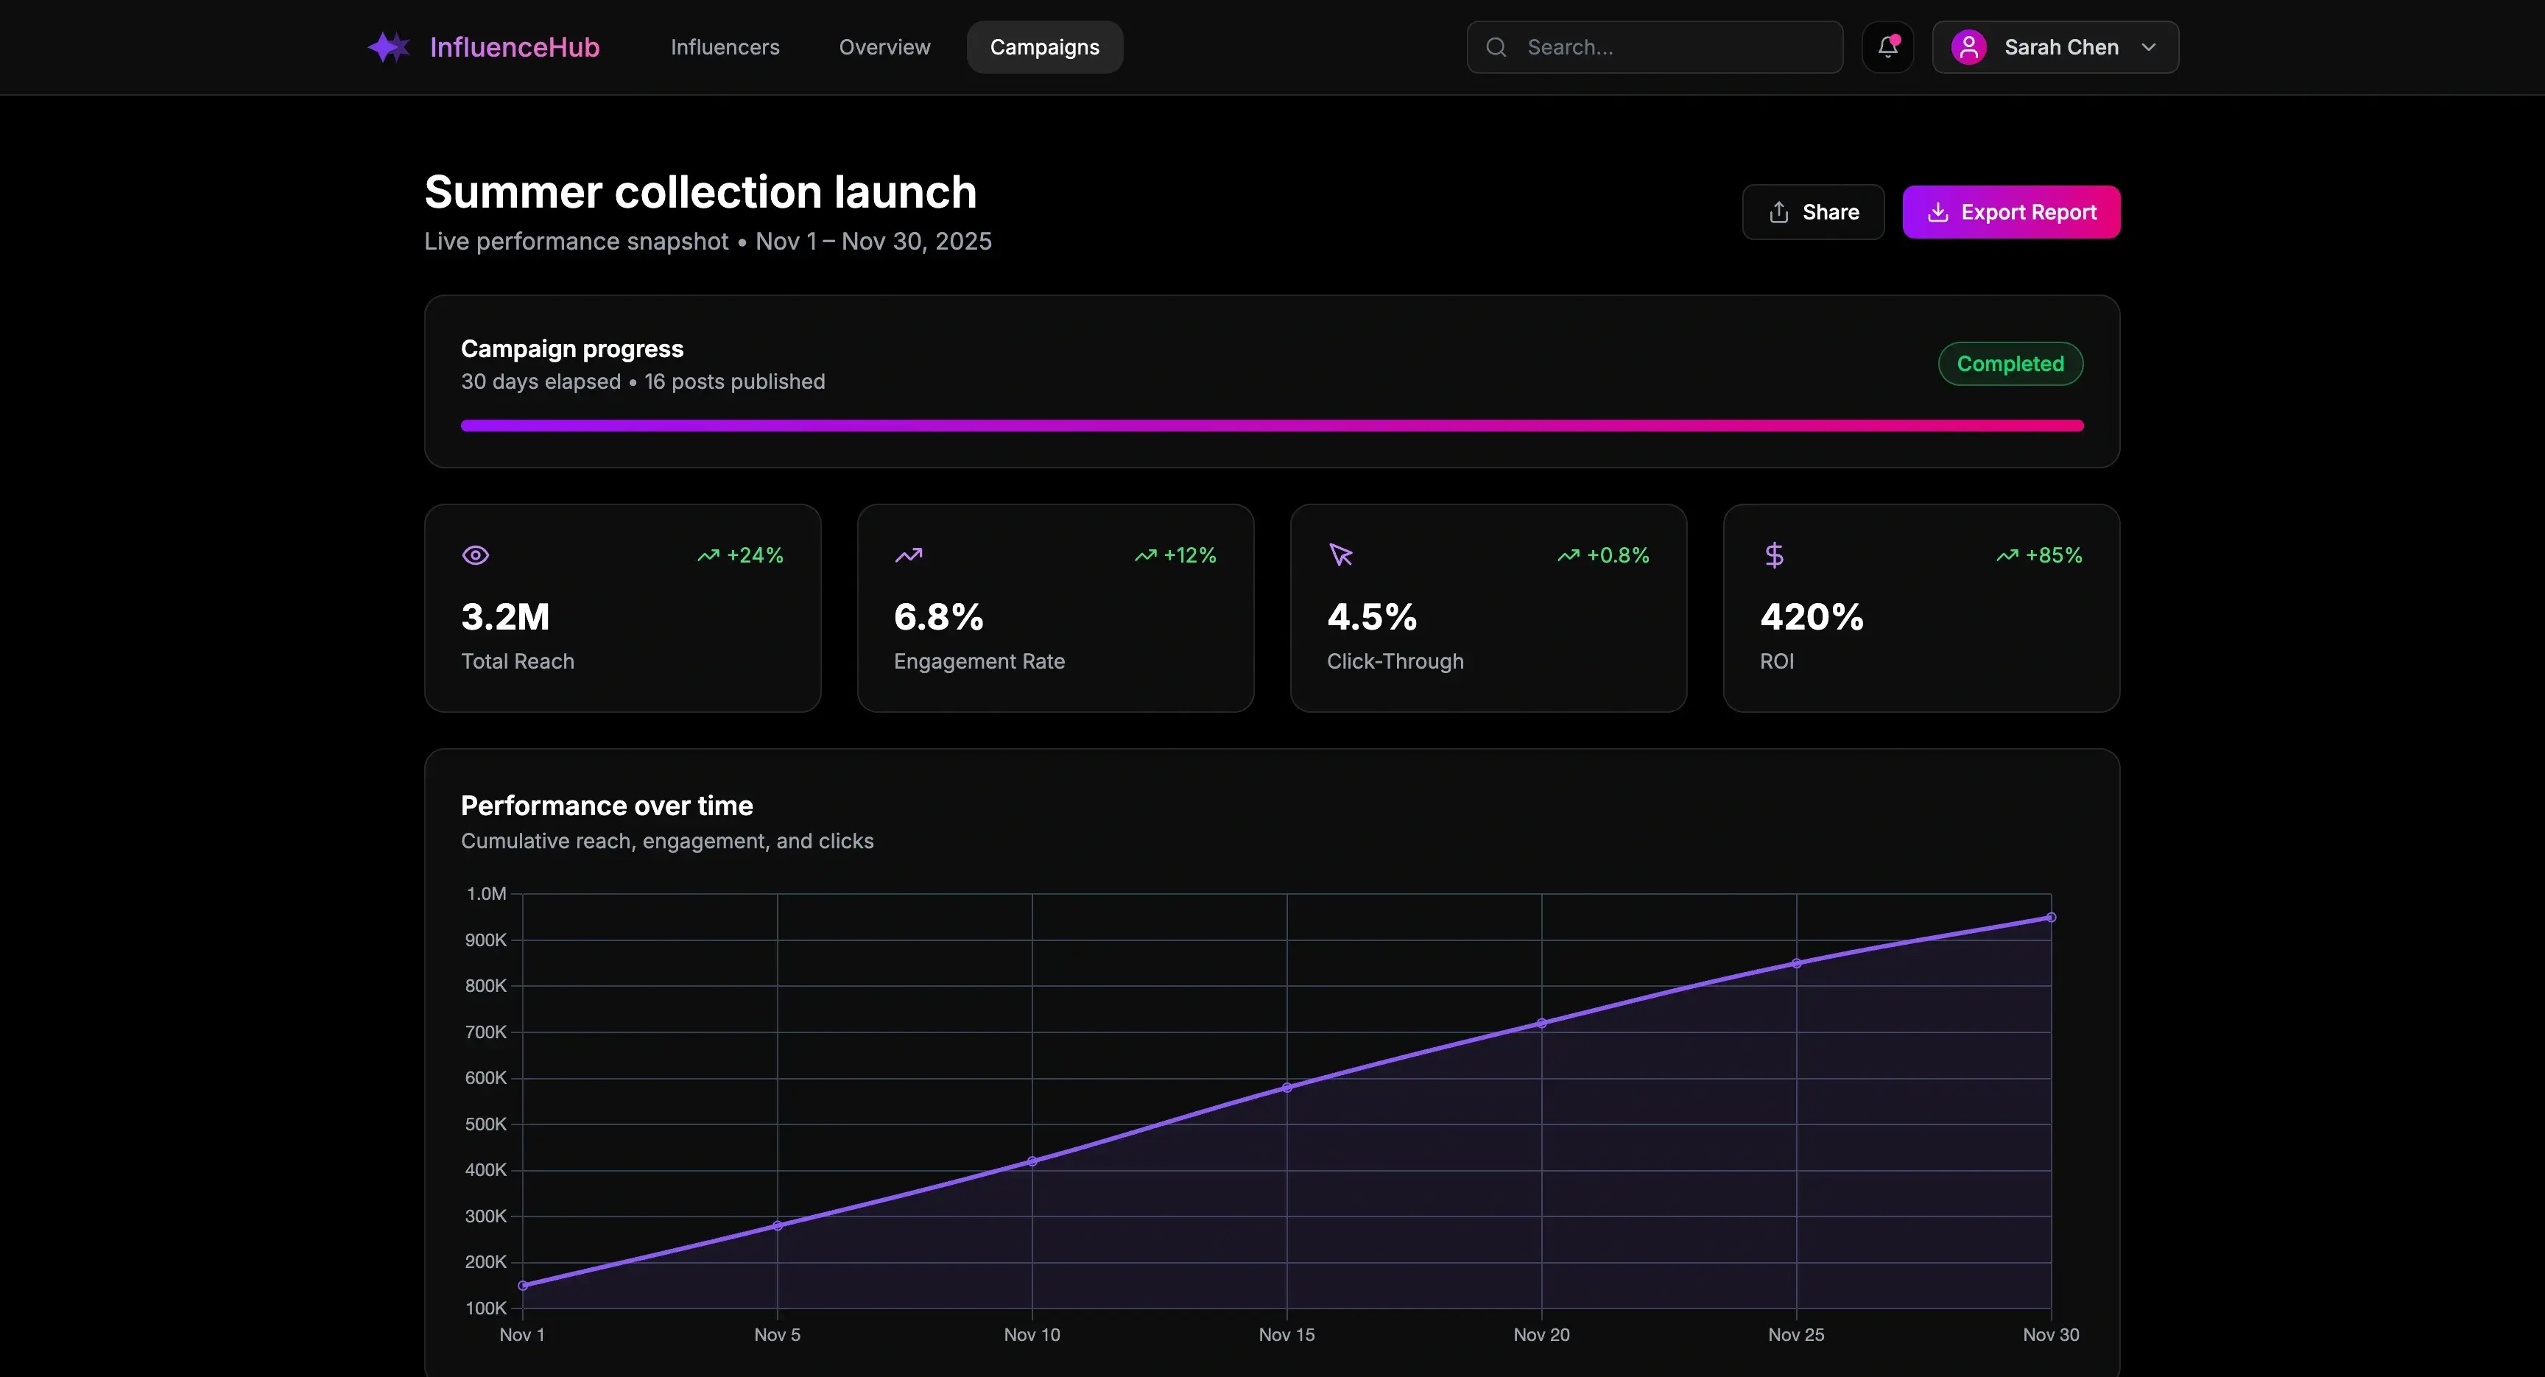Click the +24% trend indicator
The height and width of the screenshot is (1377, 2545).
(x=740, y=554)
